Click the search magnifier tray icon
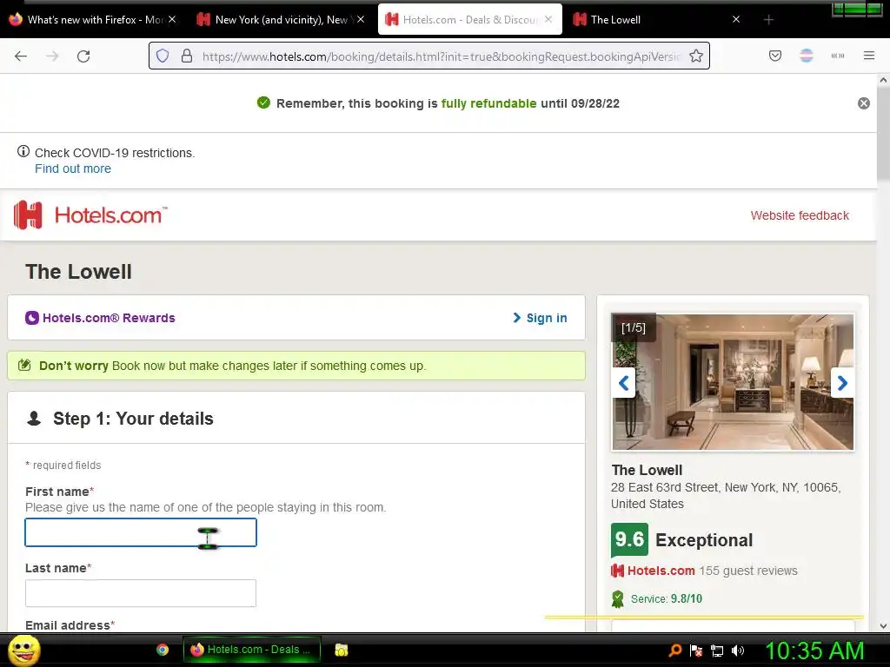890x667 pixels. point(674,650)
